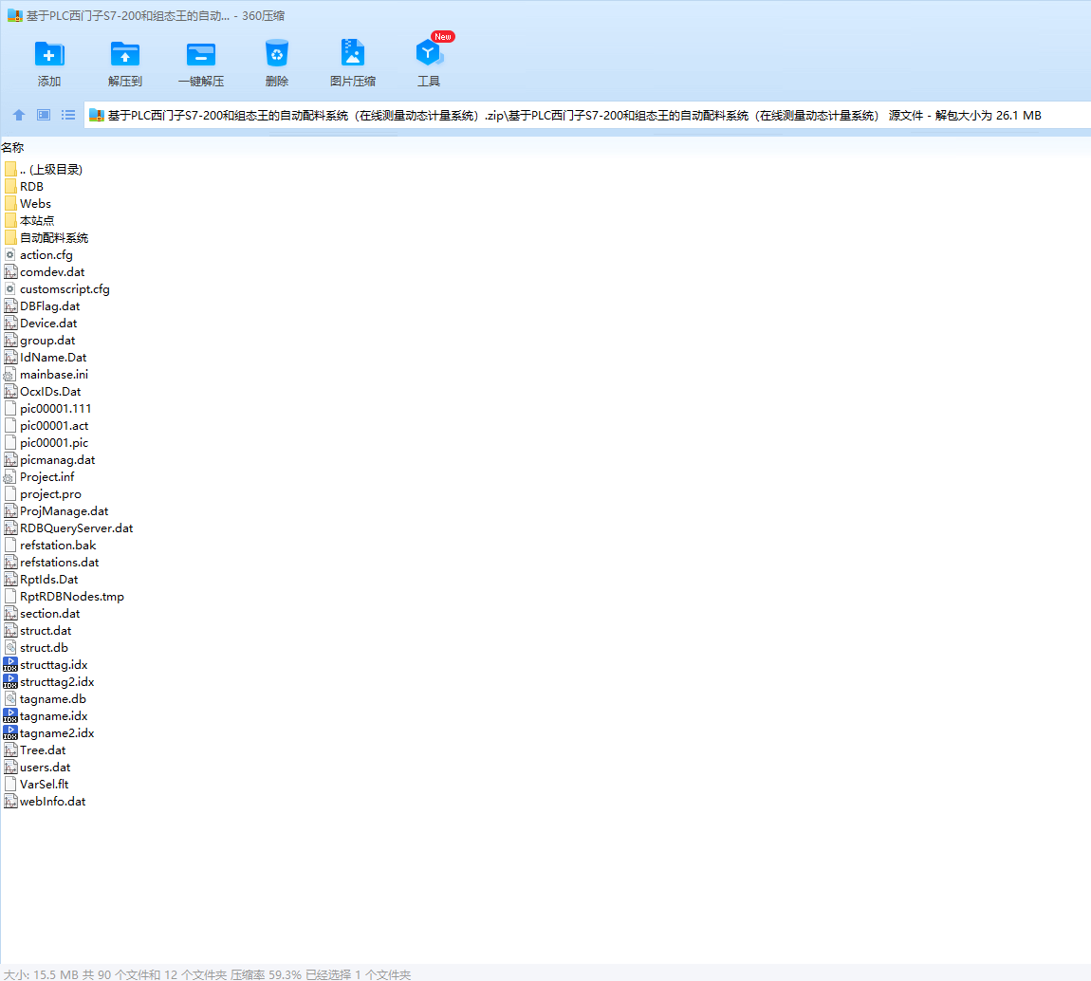Select the picmanag.dat file
This screenshot has height=981, width=1091.
(49, 460)
